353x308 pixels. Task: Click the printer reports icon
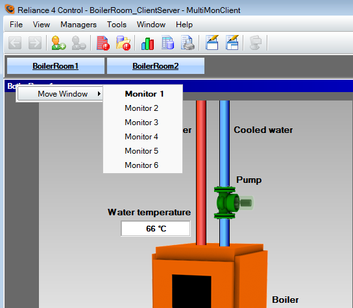pyautogui.click(x=188, y=43)
